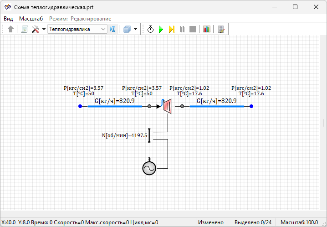Pause the simulation

coord(182,29)
